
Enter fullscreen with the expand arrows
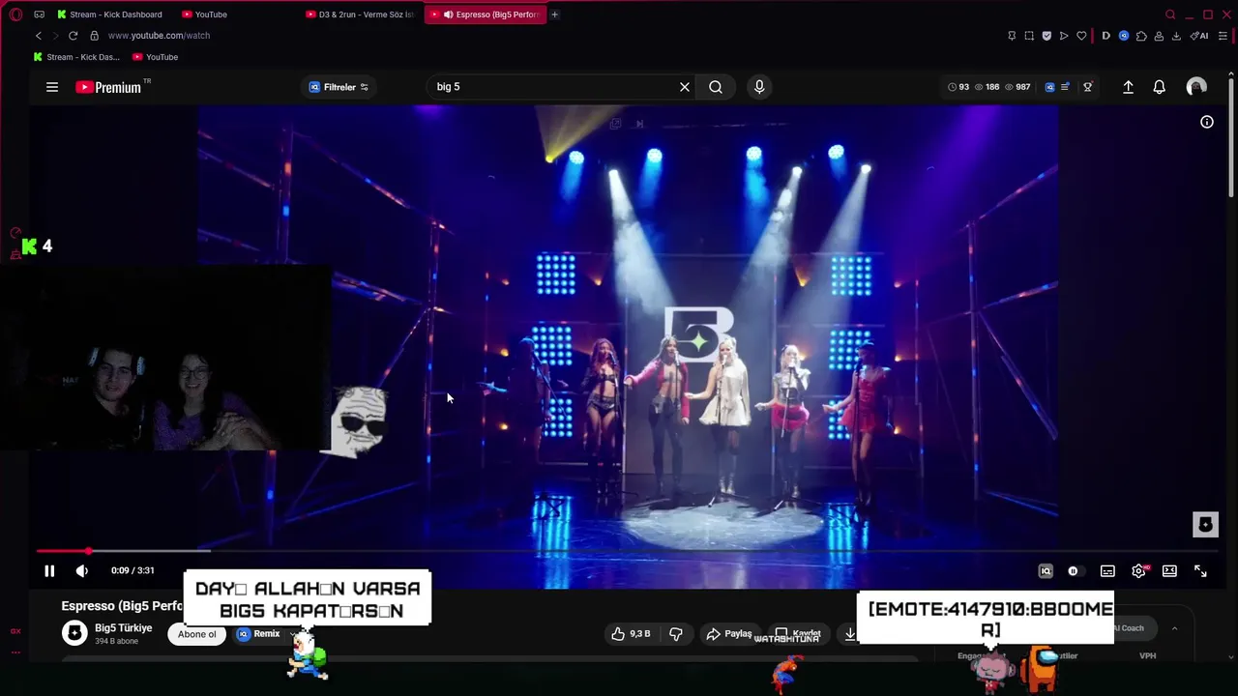pyautogui.click(x=1200, y=571)
